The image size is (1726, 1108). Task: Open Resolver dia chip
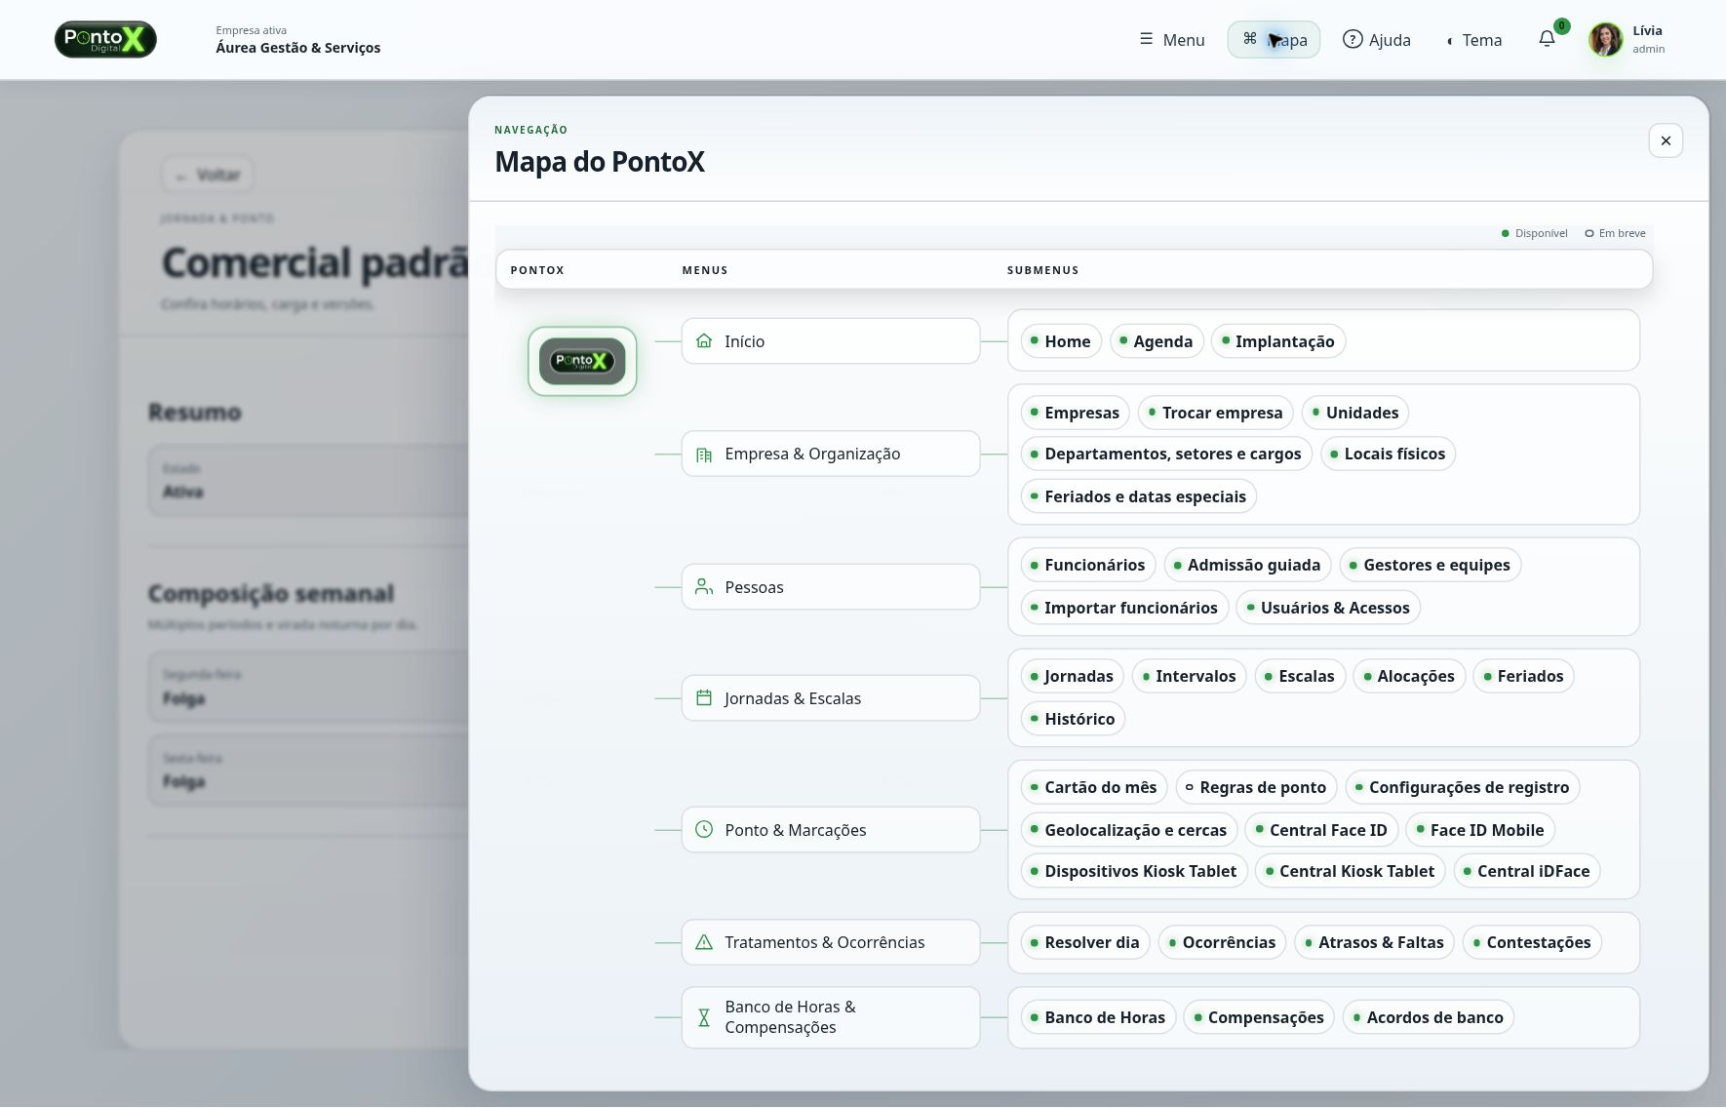pos(1085,942)
